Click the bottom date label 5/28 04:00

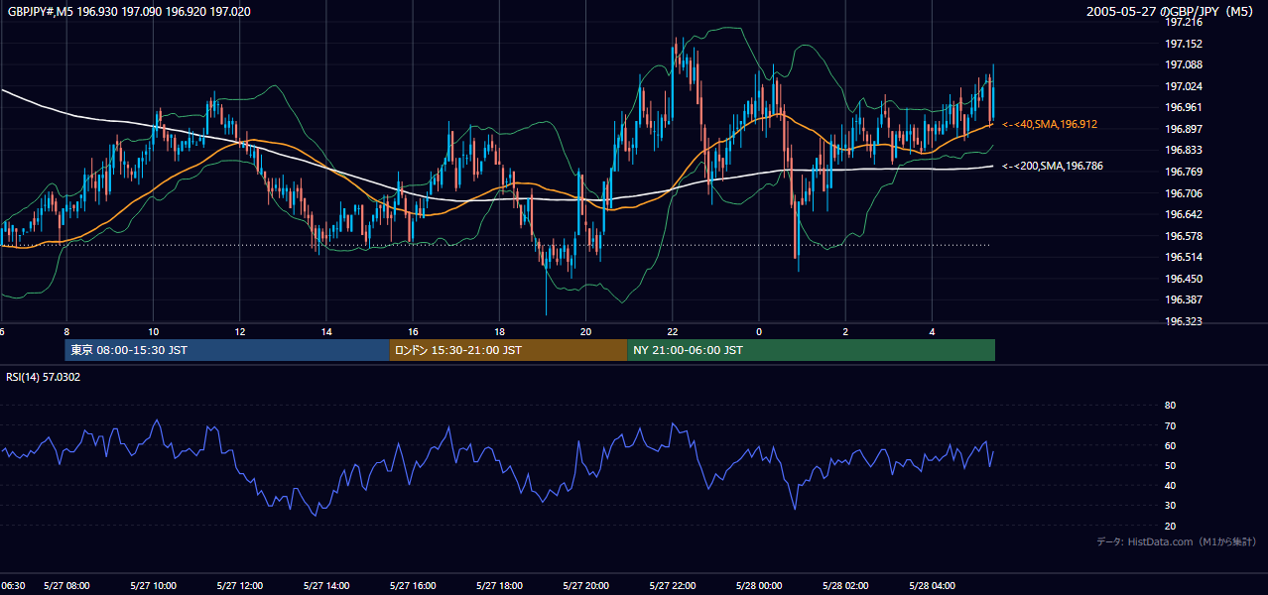(932, 586)
